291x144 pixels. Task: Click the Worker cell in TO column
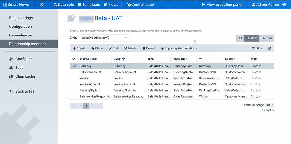(204, 96)
